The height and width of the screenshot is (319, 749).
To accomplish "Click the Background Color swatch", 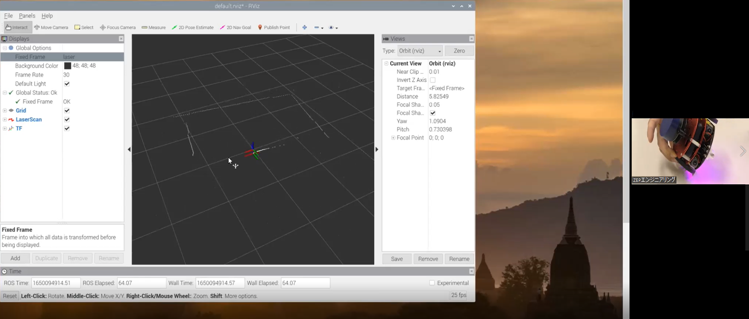I will click(x=68, y=66).
